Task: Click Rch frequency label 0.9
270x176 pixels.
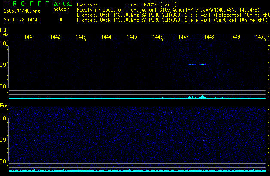Action: (3, 140)
